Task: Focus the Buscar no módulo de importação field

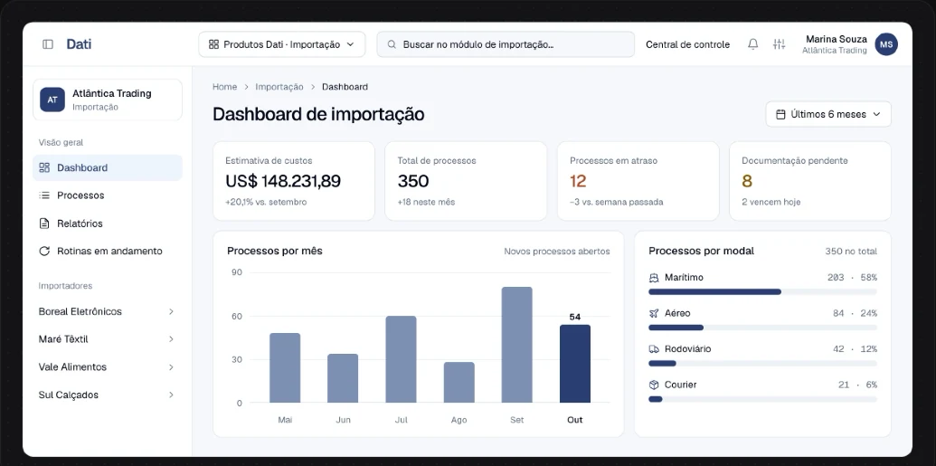Action: point(506,44)
